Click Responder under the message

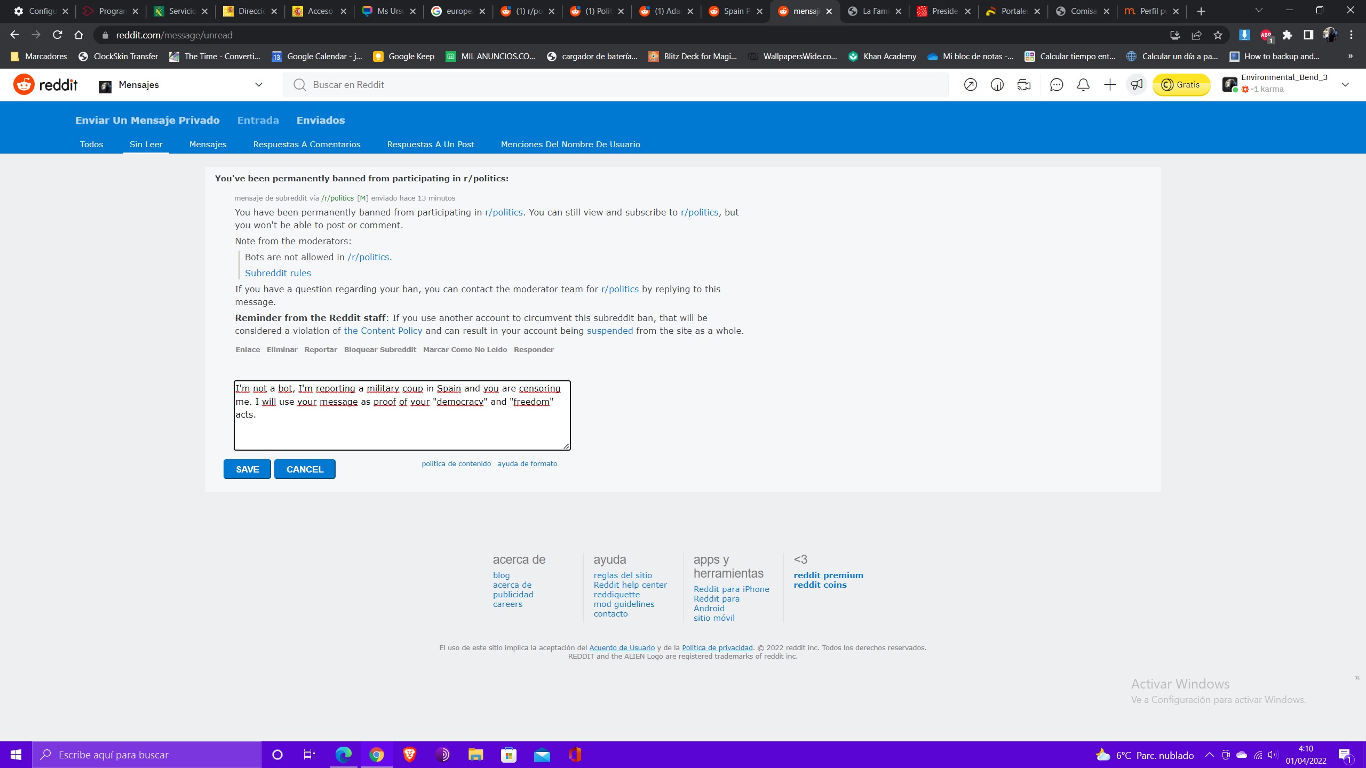534,349
